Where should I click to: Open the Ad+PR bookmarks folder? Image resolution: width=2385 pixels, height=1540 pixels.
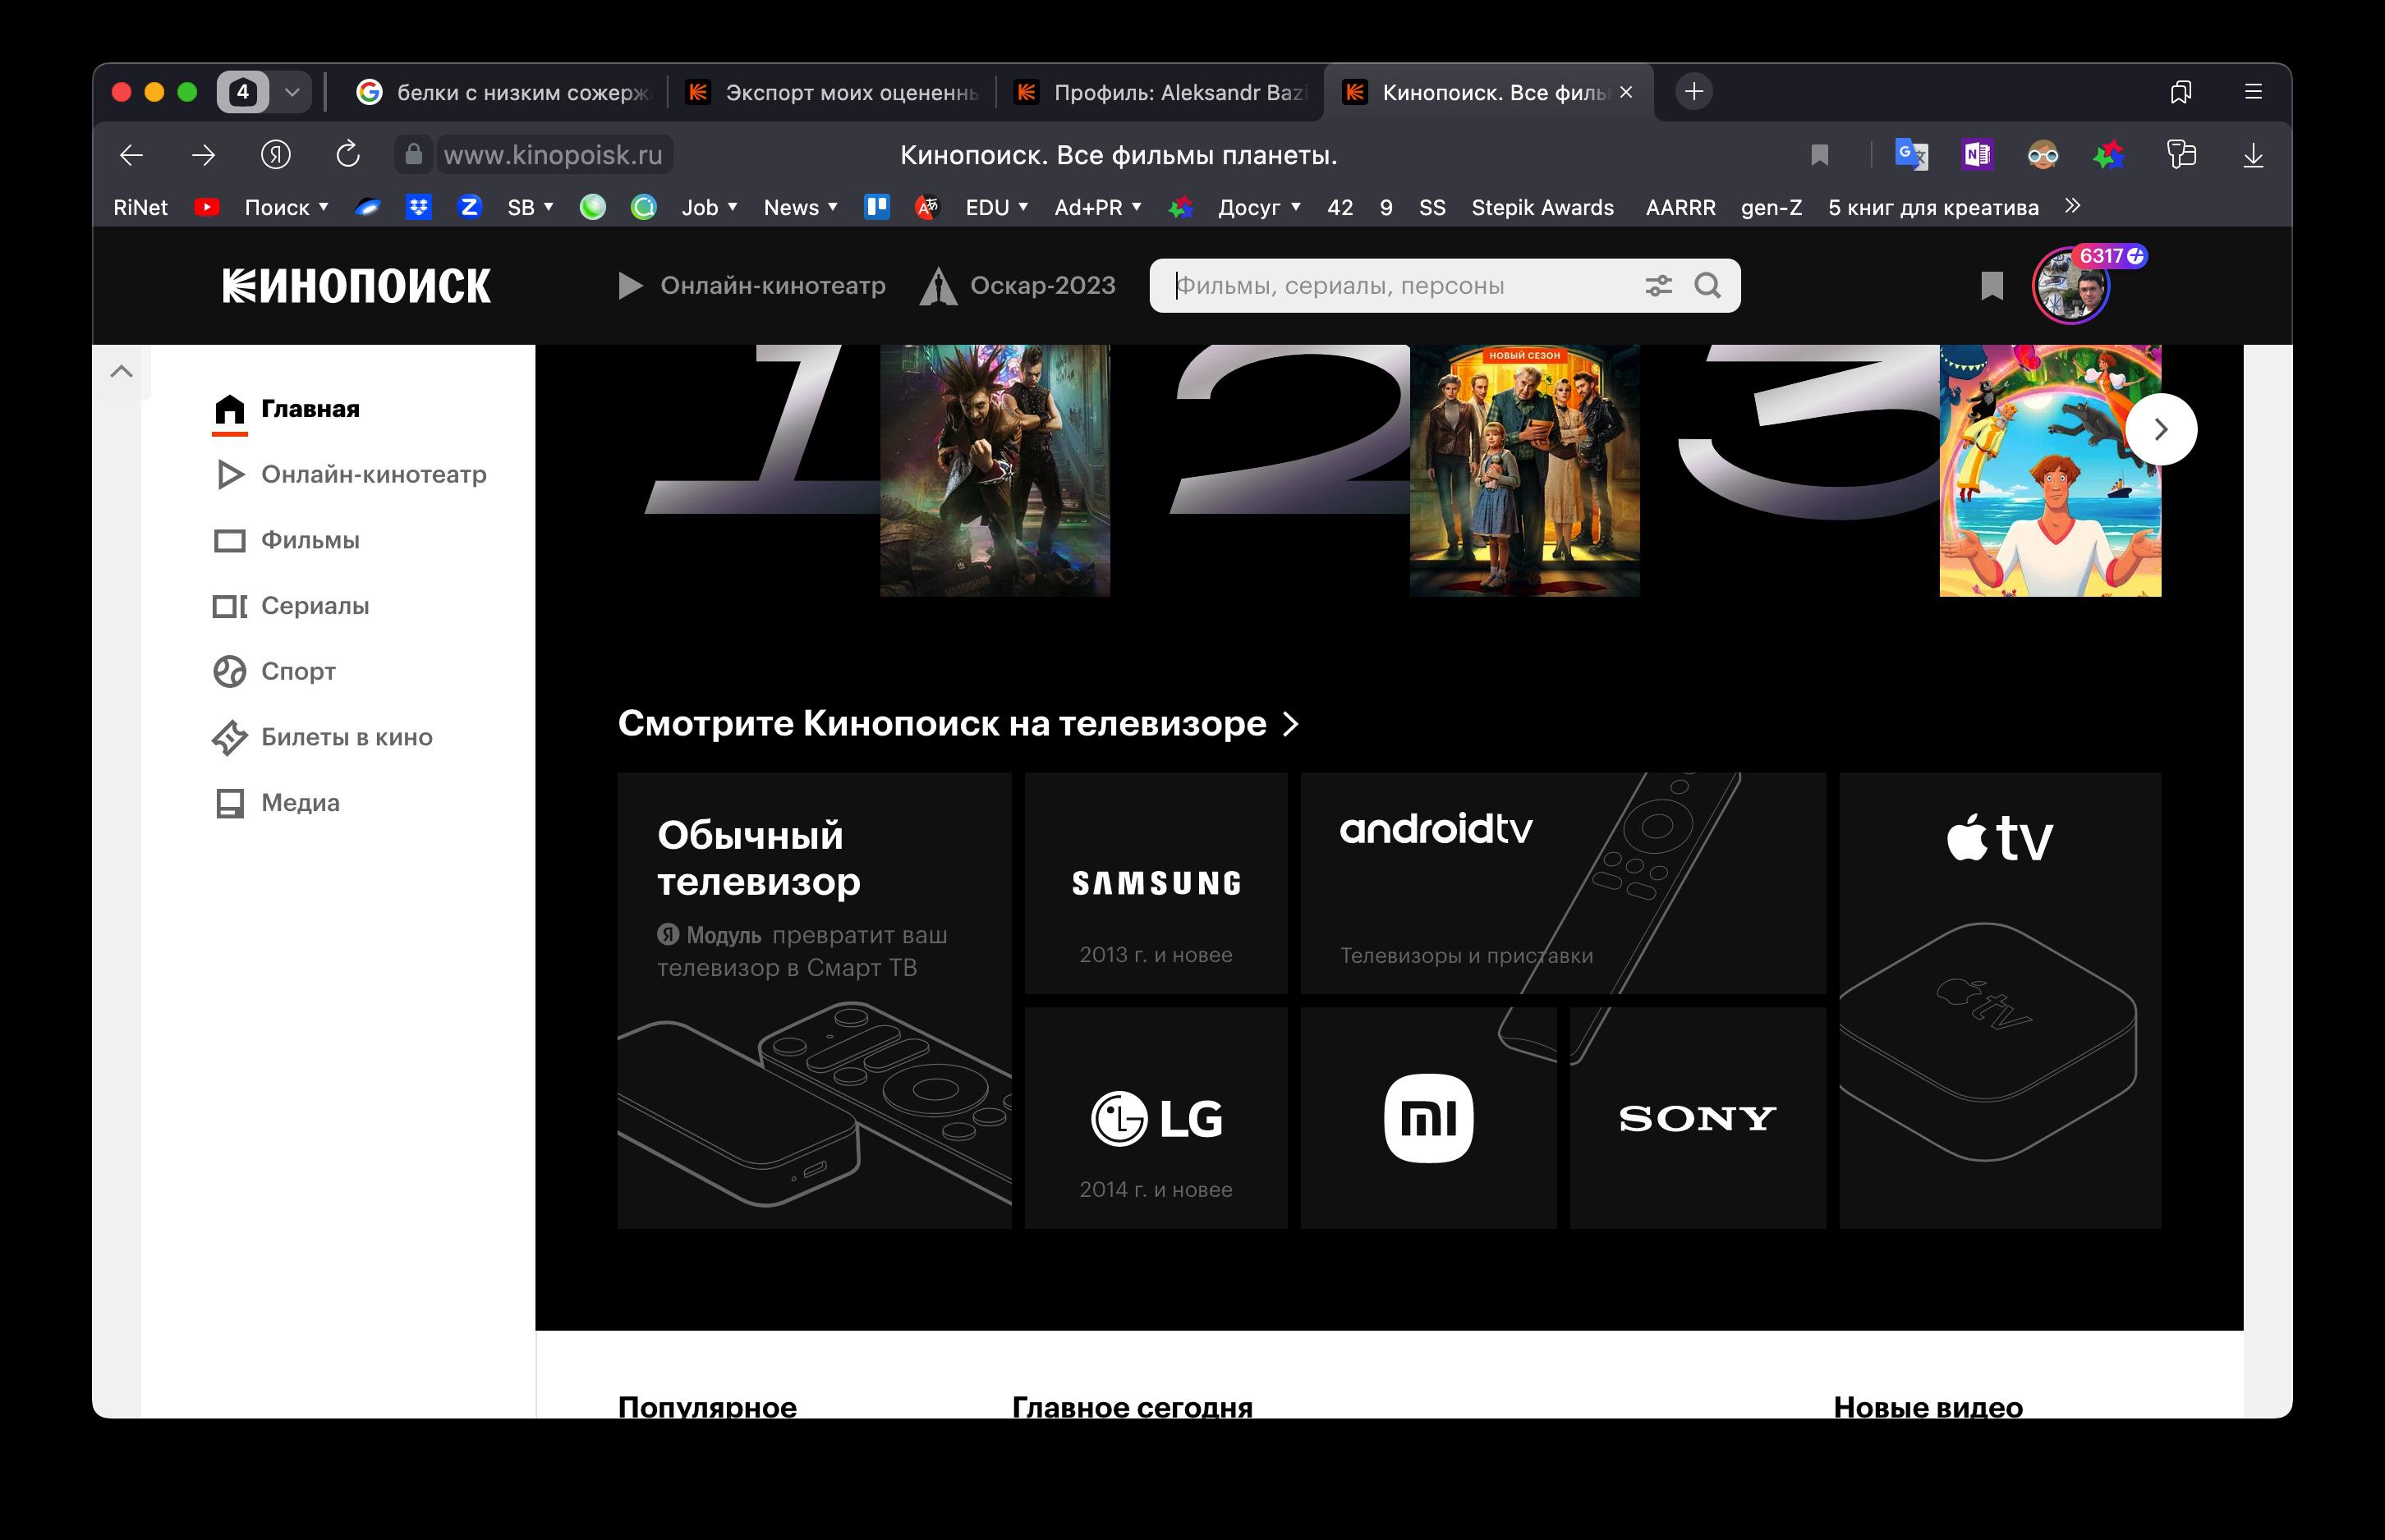click(1097, 207)
